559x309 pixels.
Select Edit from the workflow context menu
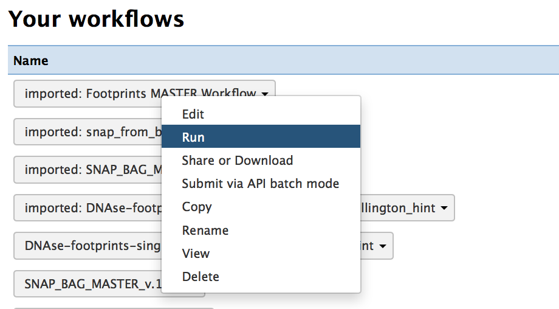click(261, 114)
